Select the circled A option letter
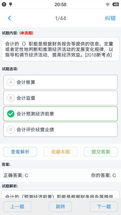121x215 pixels. [11, 82]
